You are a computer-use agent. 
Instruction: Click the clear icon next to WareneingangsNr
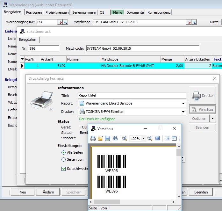pyautogui.click(x=60, y=22)
